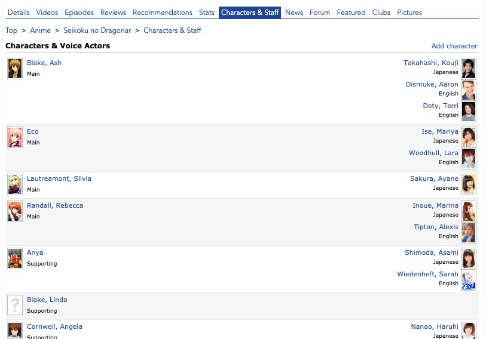Open Anya's character portrait
The width and height of the screenshot is (489, 339).
click(x=15, y=258)
